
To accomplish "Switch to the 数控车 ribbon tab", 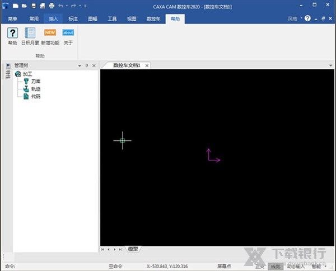I will pyautogui.click(x=153, y=18).
